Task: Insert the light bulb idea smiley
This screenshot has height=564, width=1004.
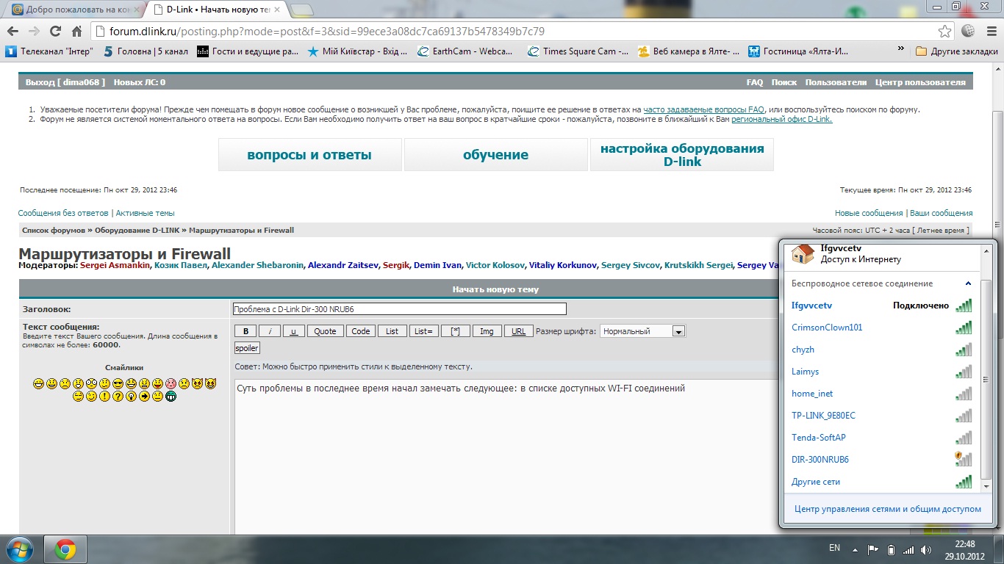Action: coord(131,397)
